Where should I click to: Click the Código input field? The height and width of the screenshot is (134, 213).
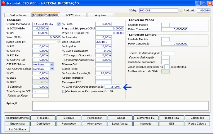tap(159, 11)
